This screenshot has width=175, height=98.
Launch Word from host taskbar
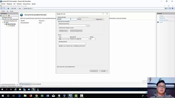tap(48, 96)
